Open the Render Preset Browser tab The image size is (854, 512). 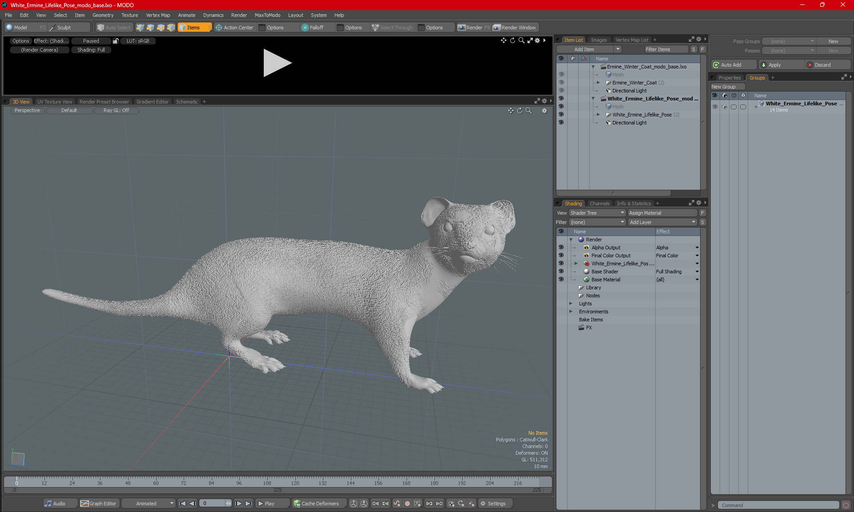pyautogui.click(x=104, y=102)
